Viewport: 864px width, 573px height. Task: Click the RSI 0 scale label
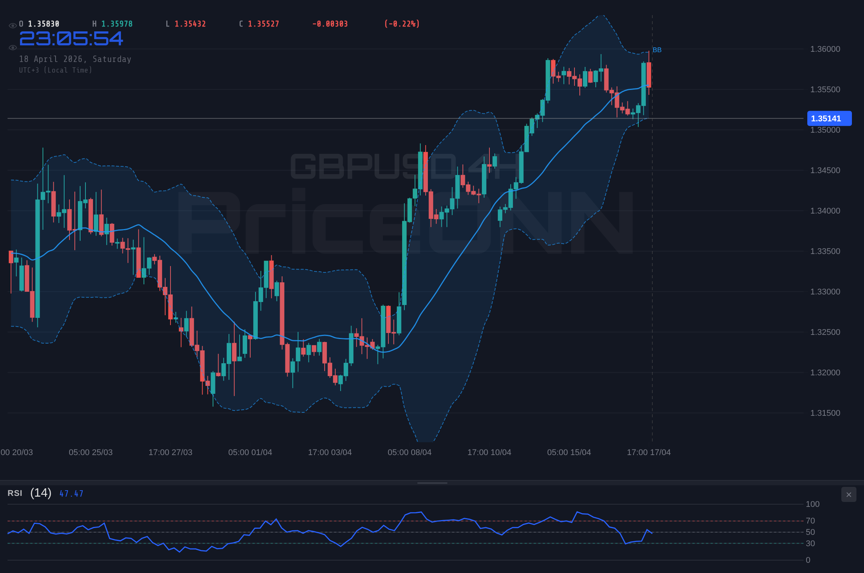click(x=808, y=560)
